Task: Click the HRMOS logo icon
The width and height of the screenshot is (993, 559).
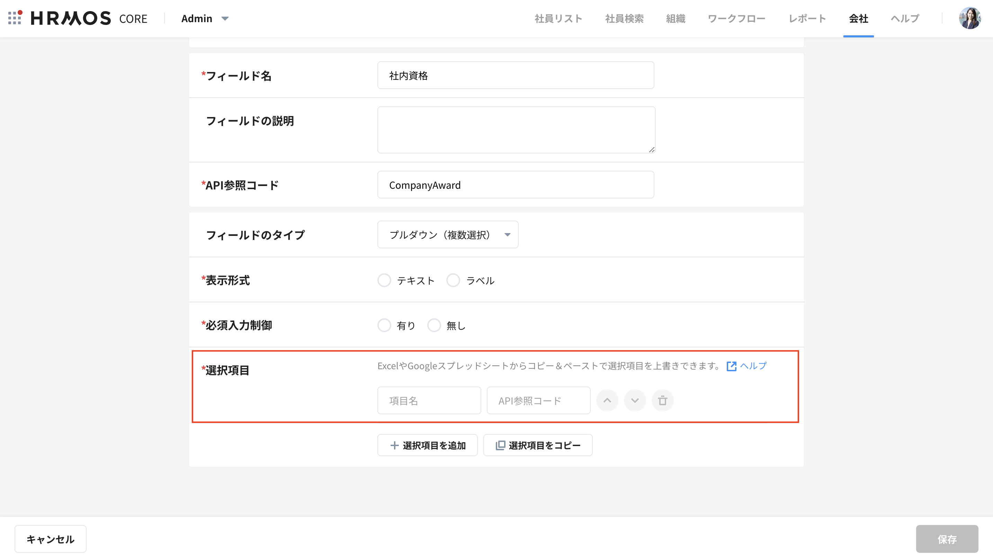Action: point(15,18)
